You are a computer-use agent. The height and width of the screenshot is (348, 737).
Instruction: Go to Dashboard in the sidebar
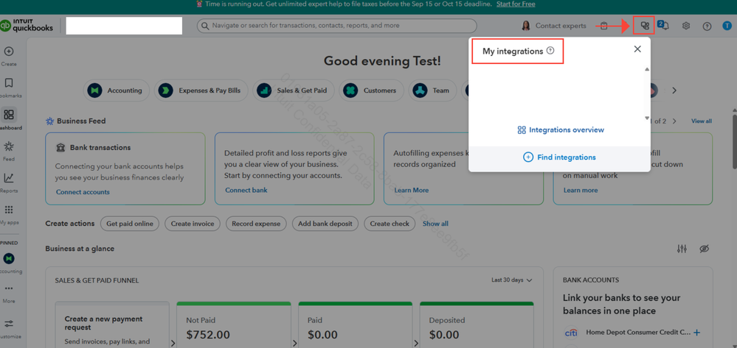point(8,115)
